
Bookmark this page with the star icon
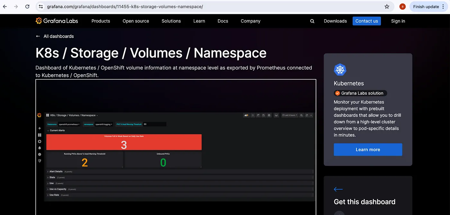coord(387,6)
